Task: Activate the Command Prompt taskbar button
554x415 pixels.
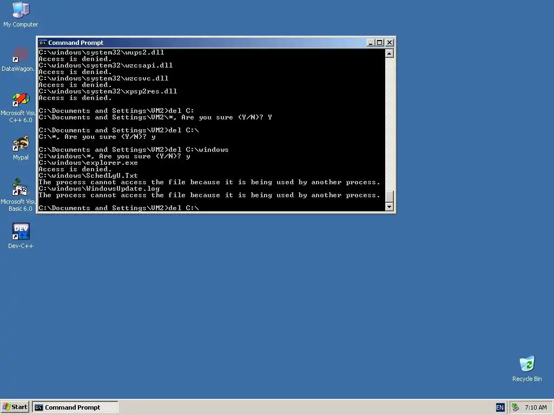Action: (x=75, y=407)
